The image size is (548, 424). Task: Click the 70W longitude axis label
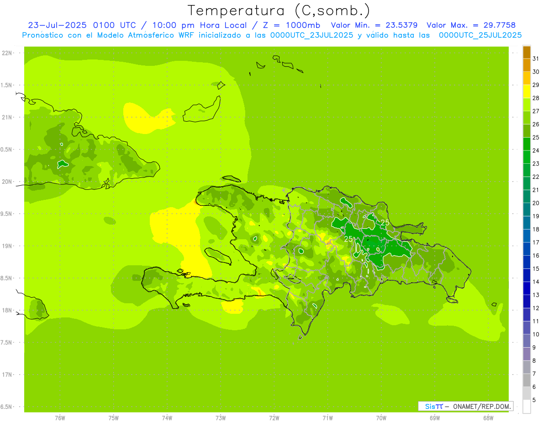point(381,418)
